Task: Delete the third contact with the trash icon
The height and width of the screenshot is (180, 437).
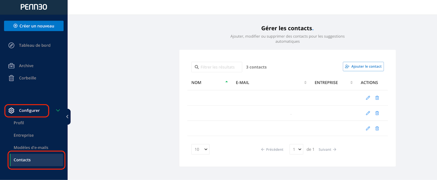Action: click(377, 128)
